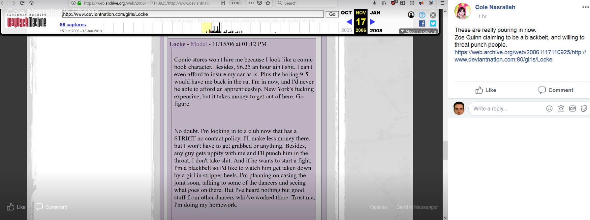Click the Go button in Wayback toolbar
The width and height of the screenshot is (590, 220).
click(x=332, y=14)
